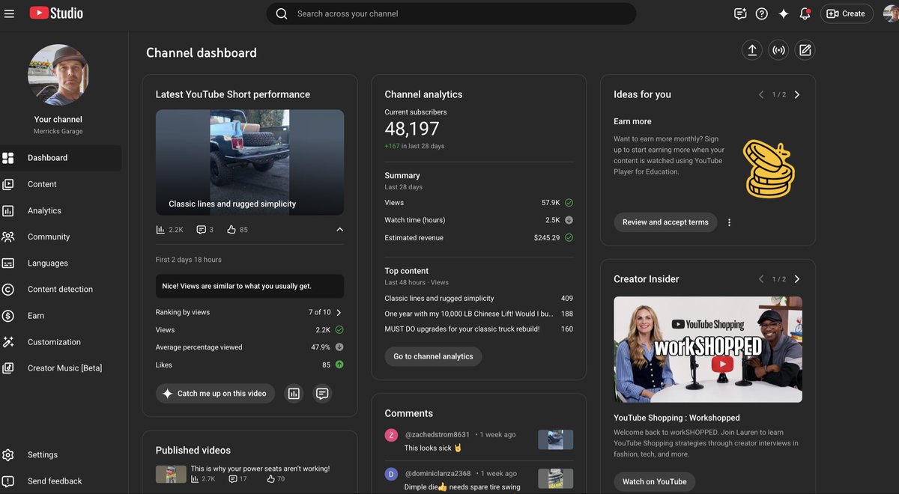Open video thumbnail beside Dimple die comment

(556, 478)
